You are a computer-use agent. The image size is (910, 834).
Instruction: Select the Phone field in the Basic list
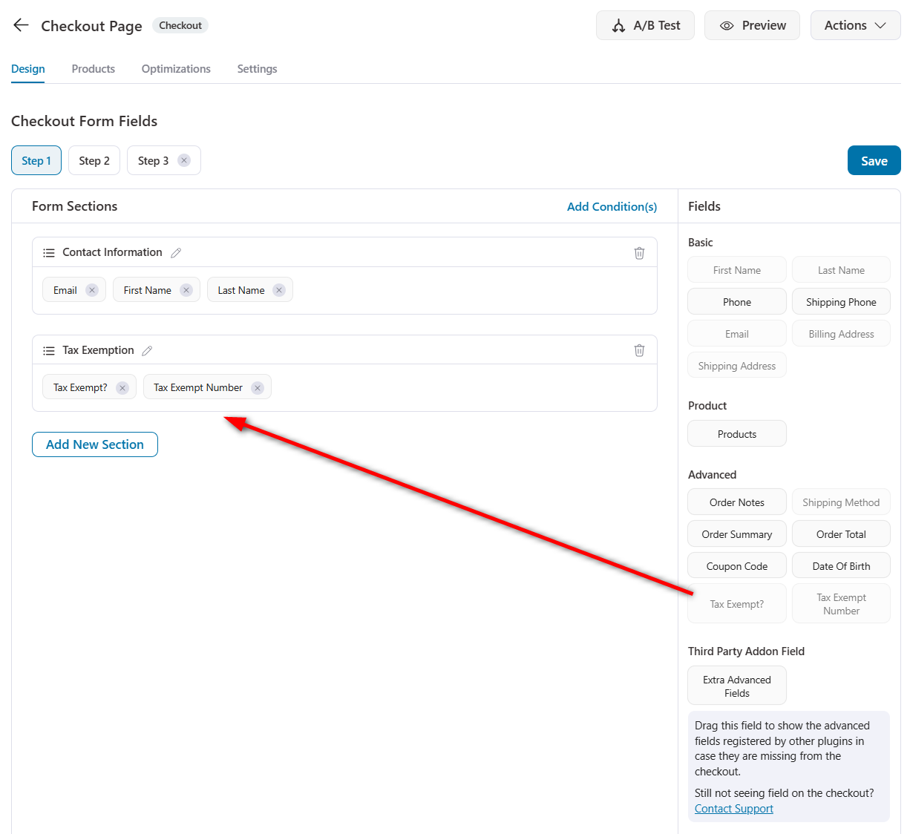(736, 301)
